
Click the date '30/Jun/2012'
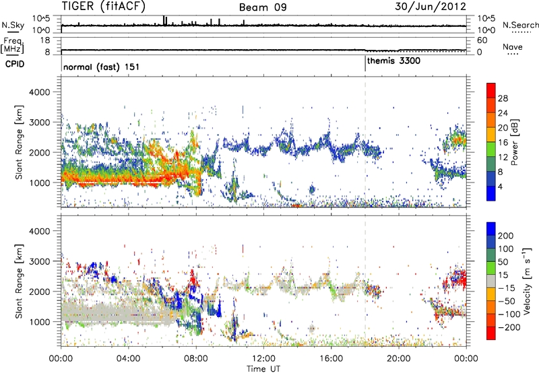pyautogui.click(x=431, y=7)
